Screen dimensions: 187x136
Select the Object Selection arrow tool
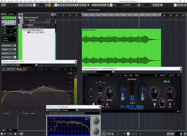(x=56, y=5)
